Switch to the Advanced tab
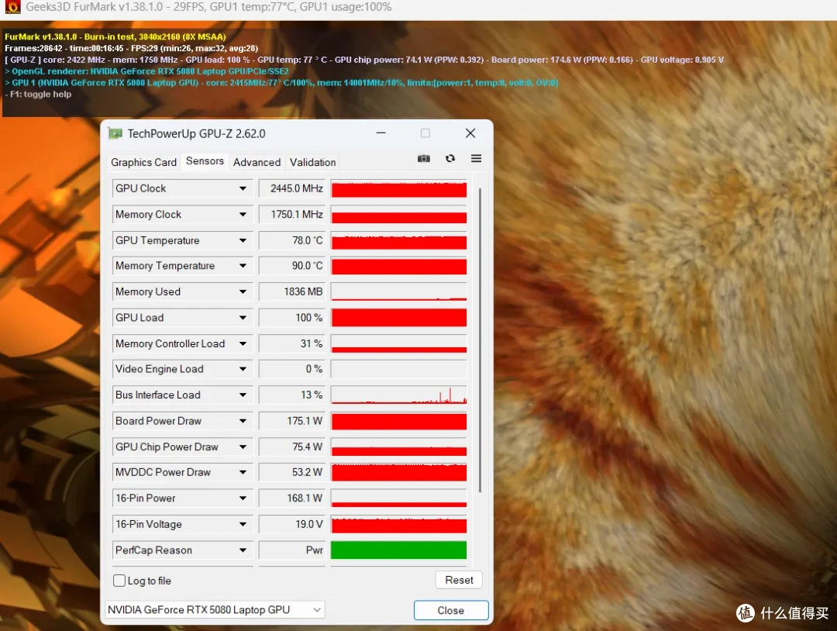 coord(257,162)
